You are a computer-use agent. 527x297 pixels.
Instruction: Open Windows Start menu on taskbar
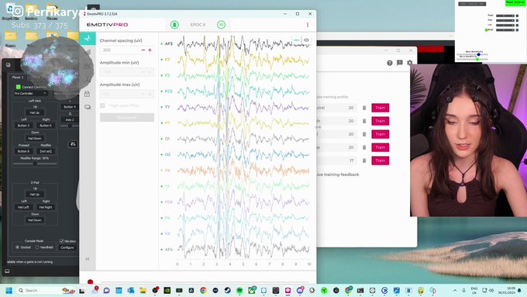(9, 290)
